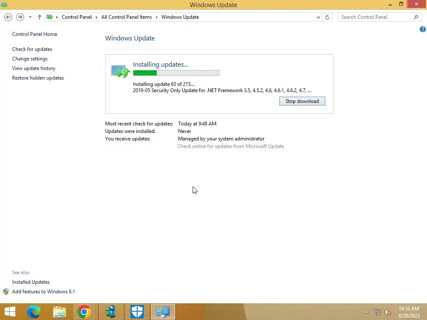Show hidden tray icons arrow
The image size is (427, 320).
(367, 312)
